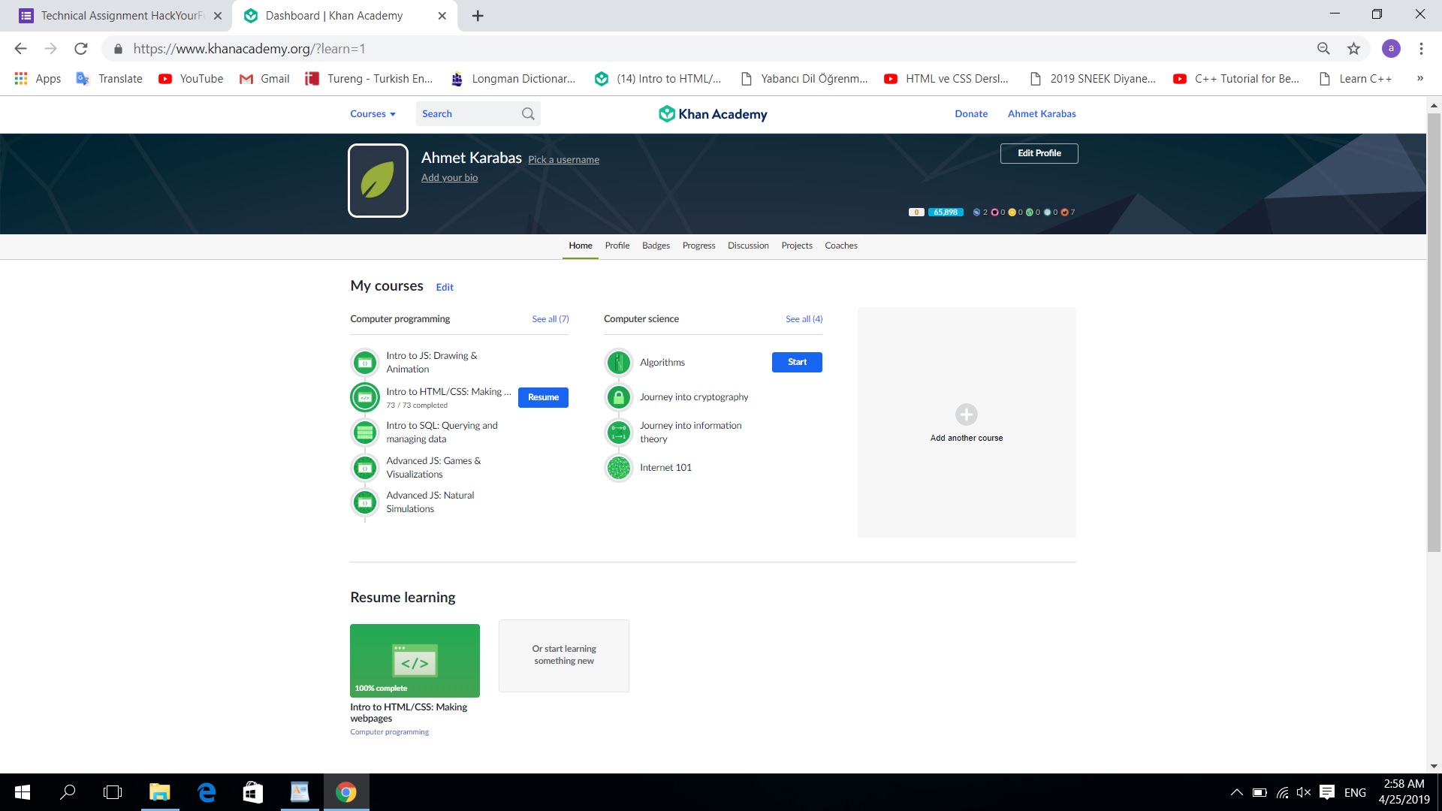Image resolution: width=1442 pixels, height=811 pixels.
Task: Click the ENG language indicator
Action: point(1355,792)
